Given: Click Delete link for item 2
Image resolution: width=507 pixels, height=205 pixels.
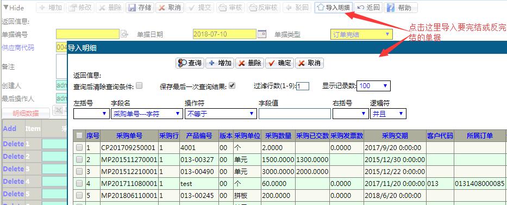Looking at the screenshot, I should point(13,156).
